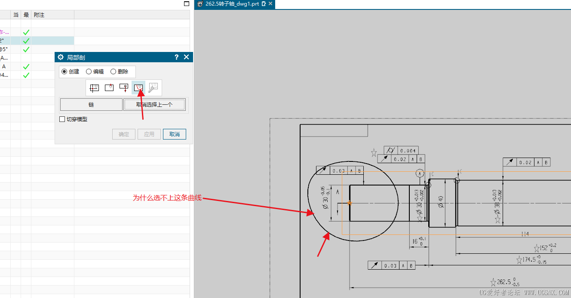Screen dimensions: 571x298
Task: Click the undock icon on 262.5转子轴_dwg1.prt tab
Action: (x=264, y=4)
